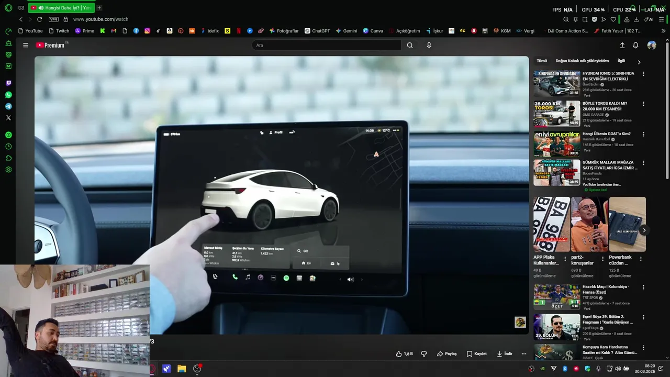Like the video with 1,8 B likes
The image size is (670, 377).
(x=404, y=354)
